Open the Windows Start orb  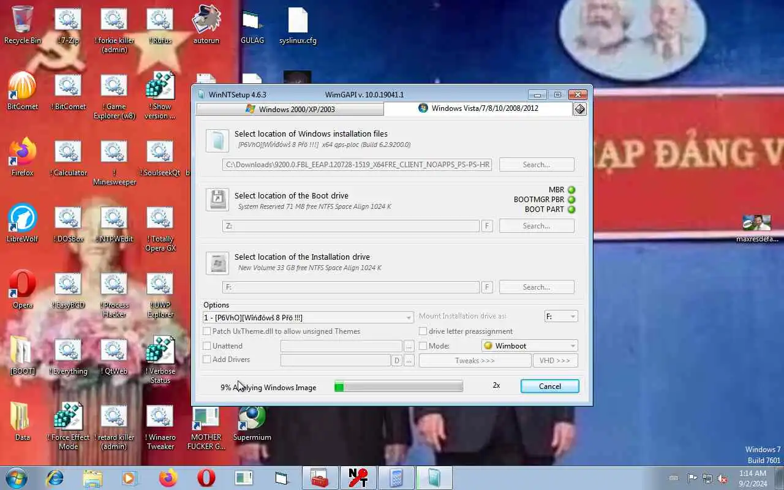point(17,478)
